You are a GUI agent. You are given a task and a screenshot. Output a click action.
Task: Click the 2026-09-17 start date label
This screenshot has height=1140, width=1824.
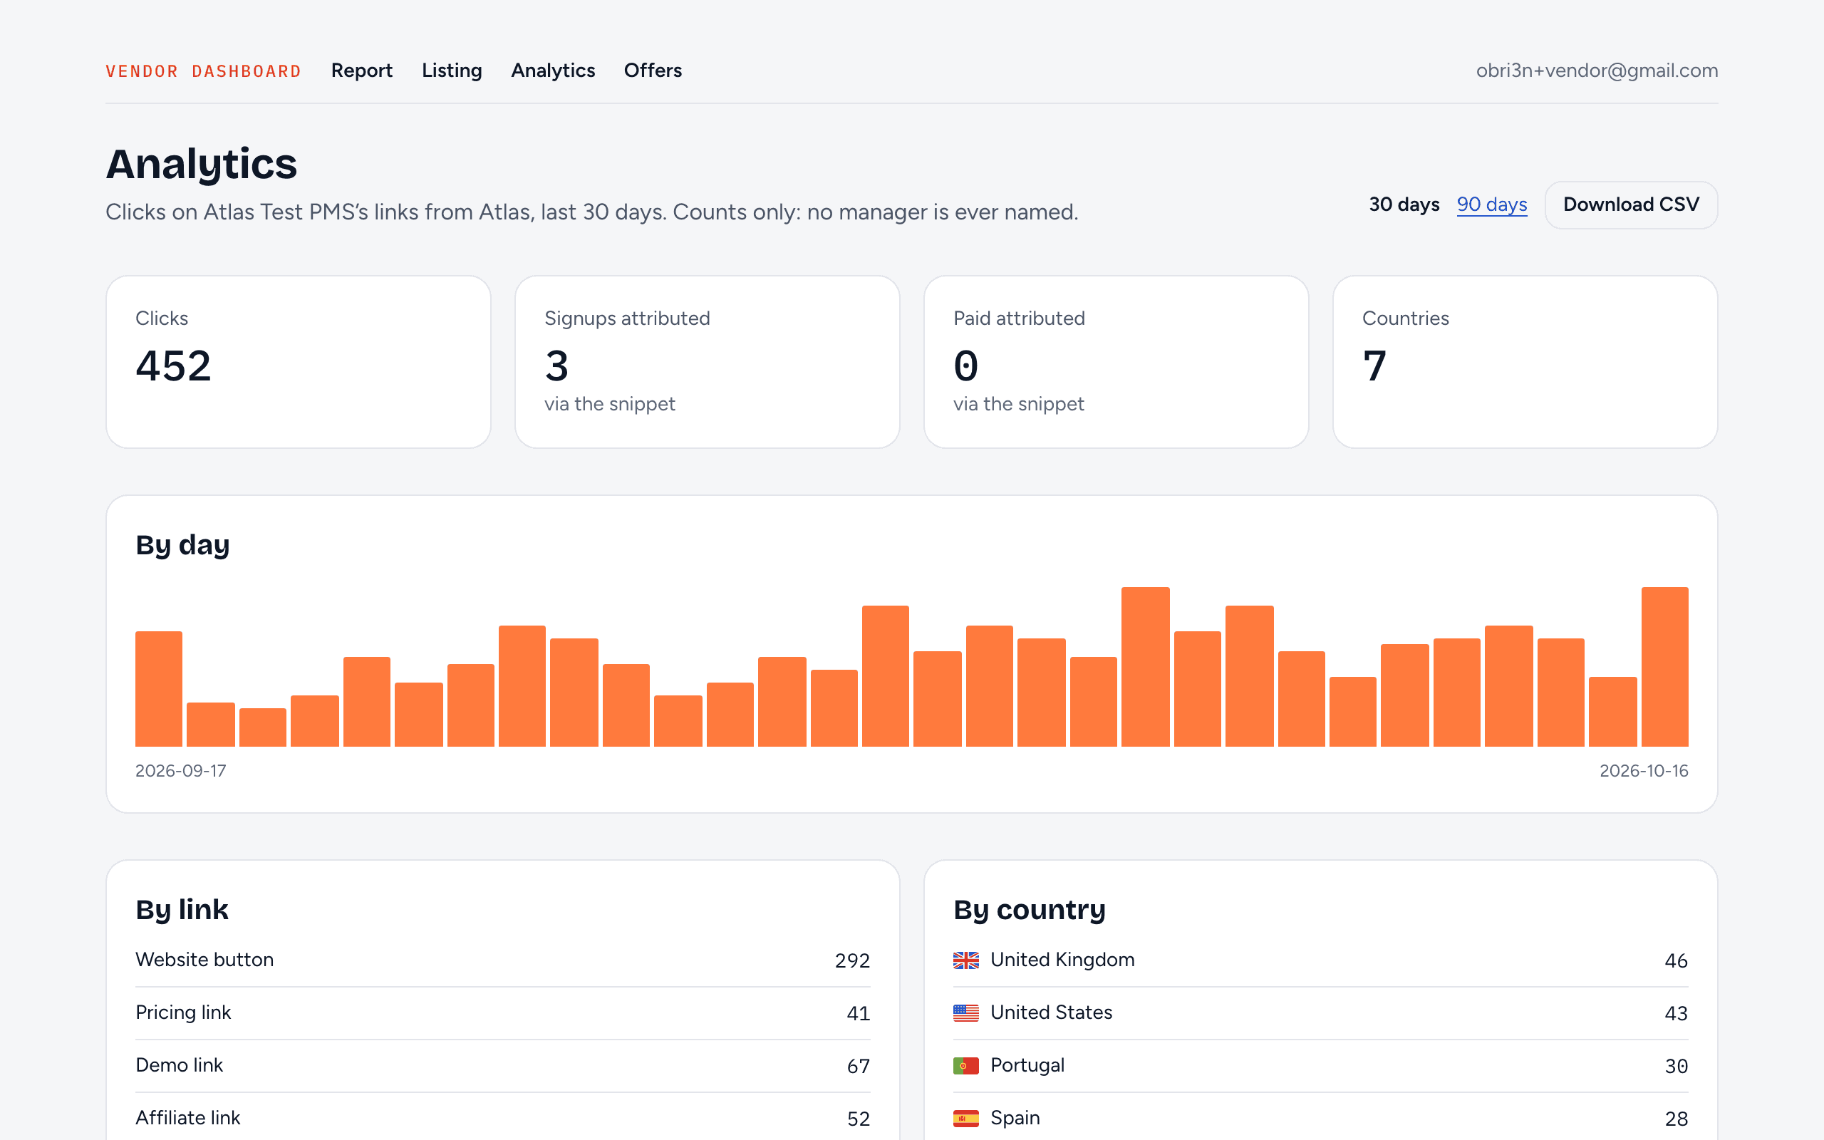[x=181, y=770]
